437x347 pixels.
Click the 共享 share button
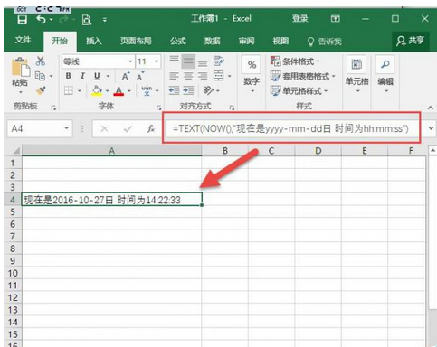click(411, 41)
